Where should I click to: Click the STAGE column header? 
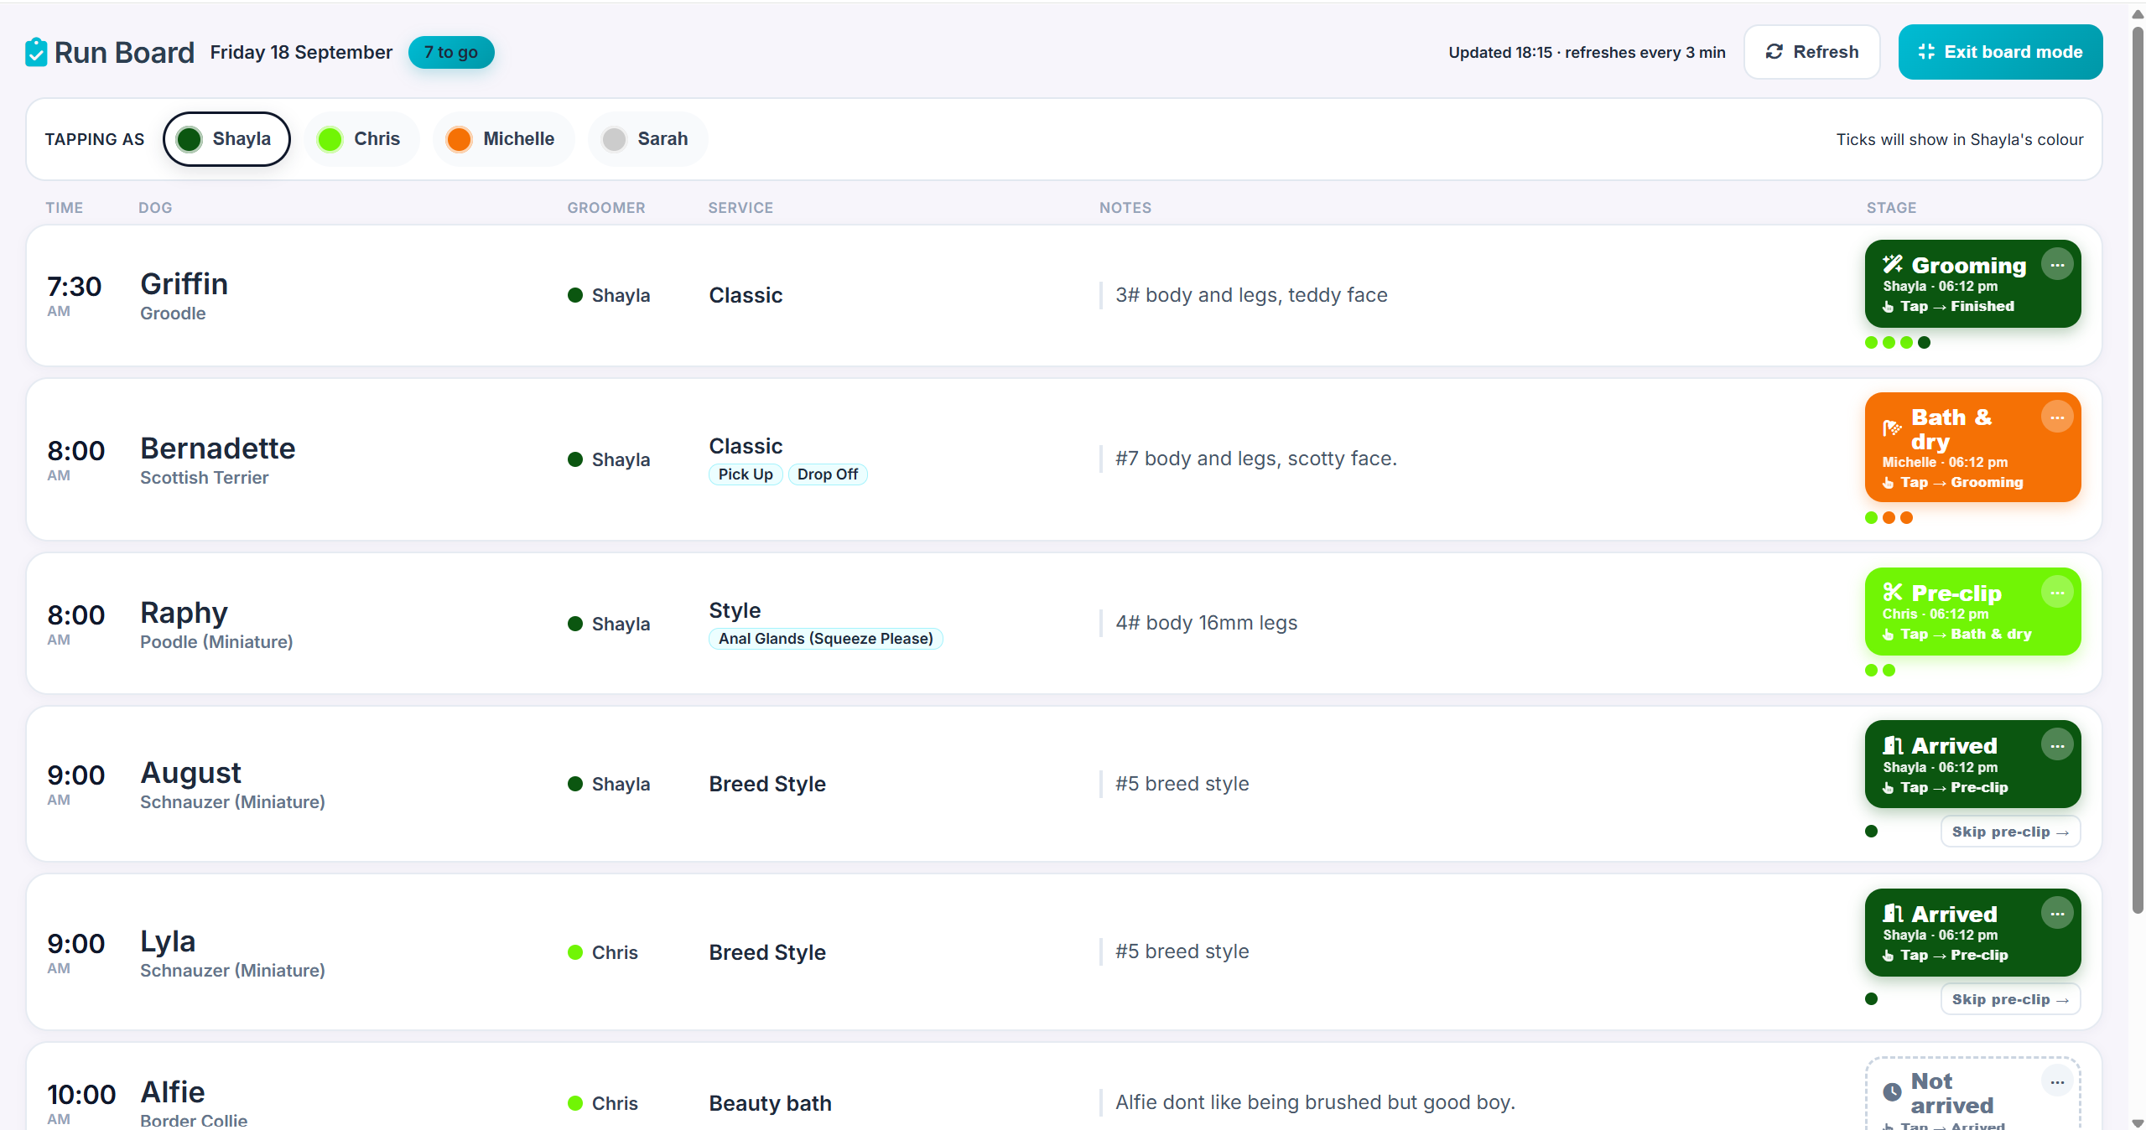point(1891,208)
